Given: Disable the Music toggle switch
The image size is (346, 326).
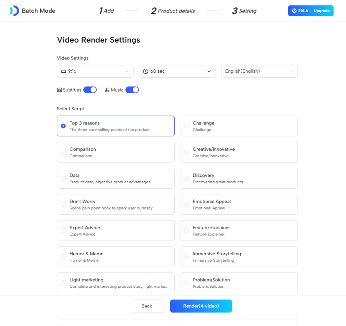Looking at the screenshot, I should pos(132,90).
